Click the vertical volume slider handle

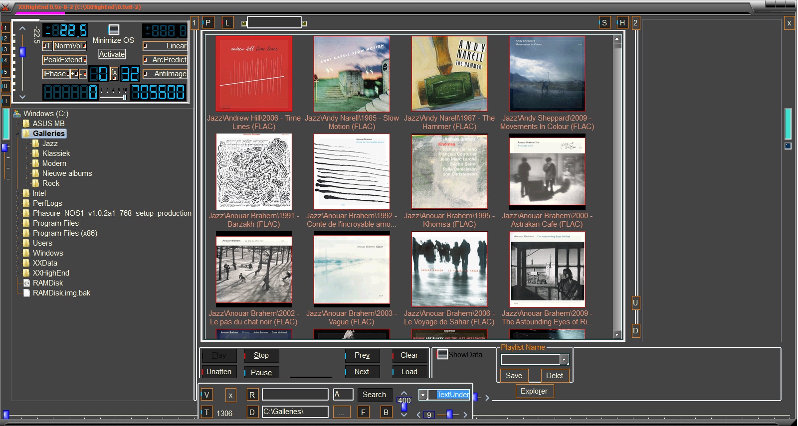click(x=22, y=52)
